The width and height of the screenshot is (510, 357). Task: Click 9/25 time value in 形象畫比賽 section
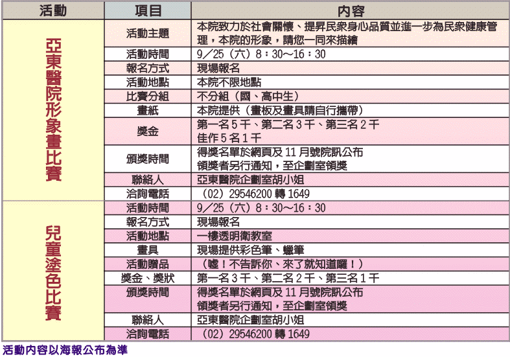(261, 54)
